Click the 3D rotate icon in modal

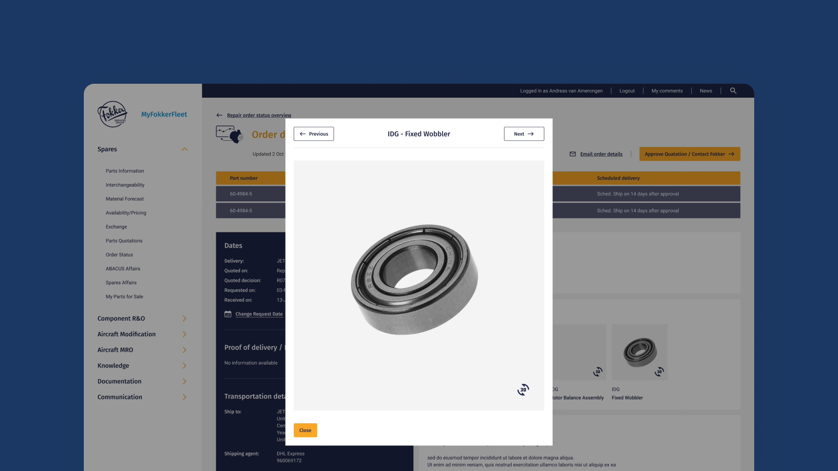[x=523, y=389]
